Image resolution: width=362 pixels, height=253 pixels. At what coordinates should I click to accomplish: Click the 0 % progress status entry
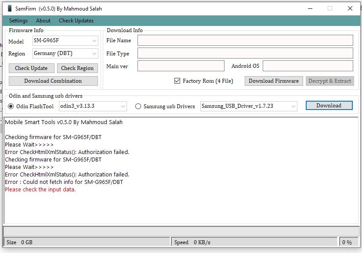coord(348,242)
